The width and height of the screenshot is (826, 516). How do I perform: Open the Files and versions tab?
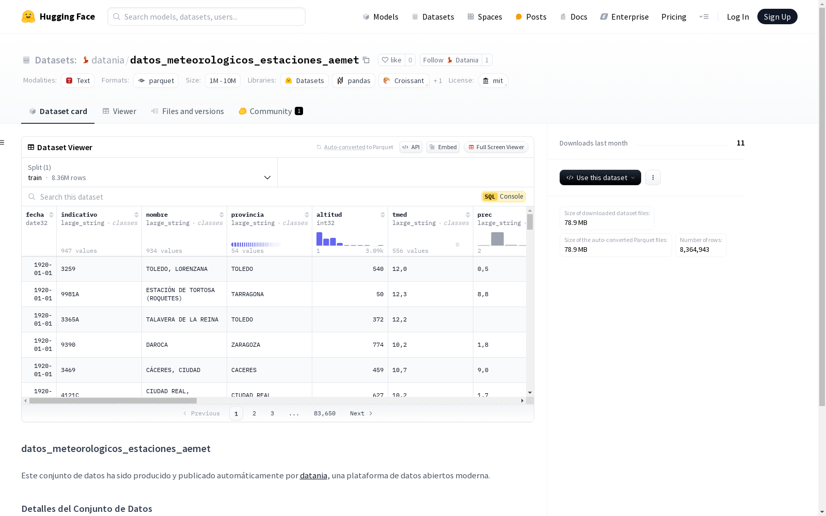click(x=187, y=111)
